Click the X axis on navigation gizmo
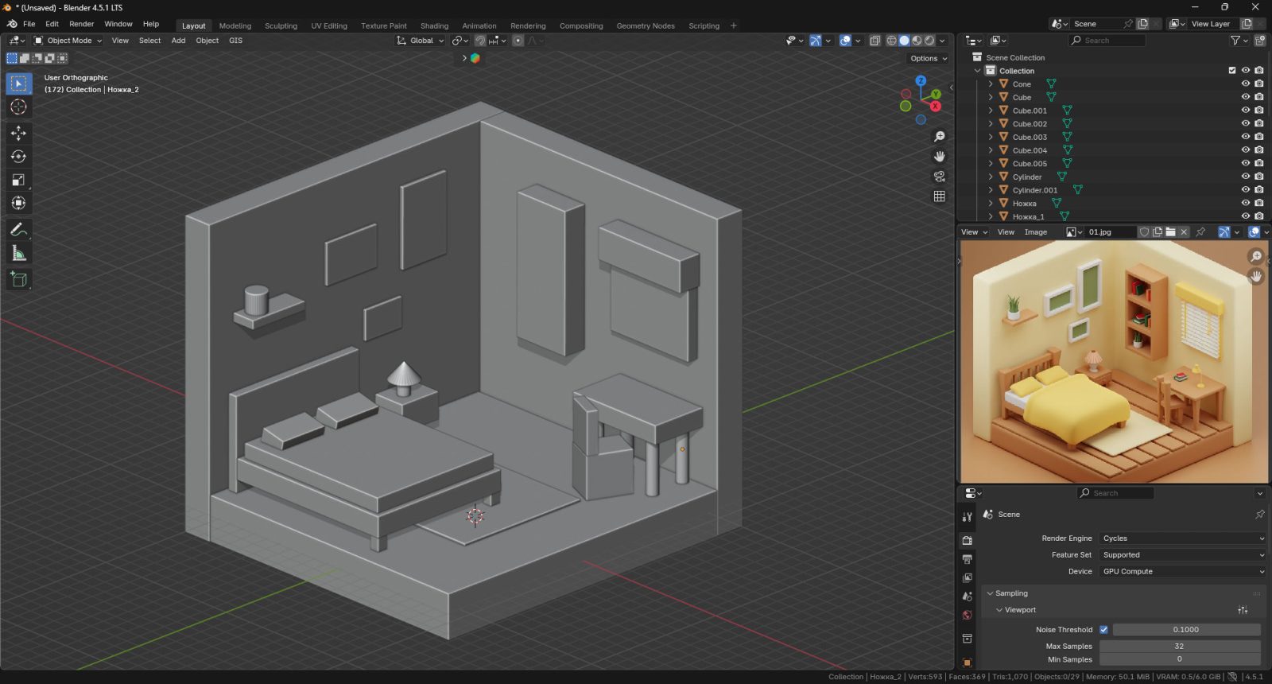 tap(936, 106)
